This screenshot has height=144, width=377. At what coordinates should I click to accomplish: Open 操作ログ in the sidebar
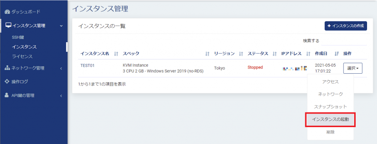(x=20, y=82)
